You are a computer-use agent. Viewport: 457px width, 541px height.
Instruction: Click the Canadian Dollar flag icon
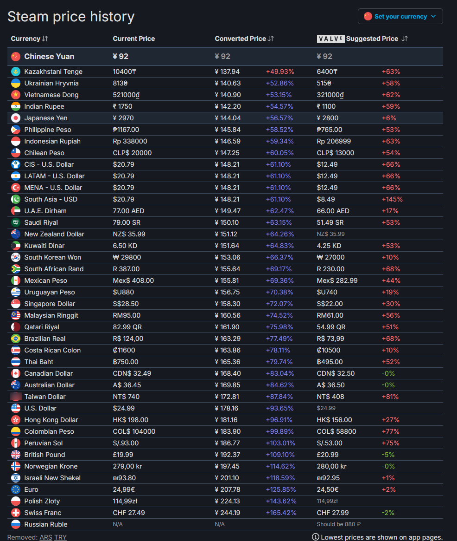16,373
